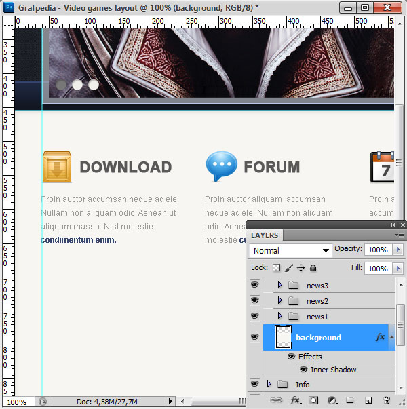Screen dimensions: 407x409
Task: Click the news3 folder icon
Action: (x=293, y=285)
